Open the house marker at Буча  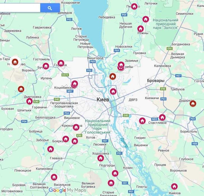coord(46,66)
